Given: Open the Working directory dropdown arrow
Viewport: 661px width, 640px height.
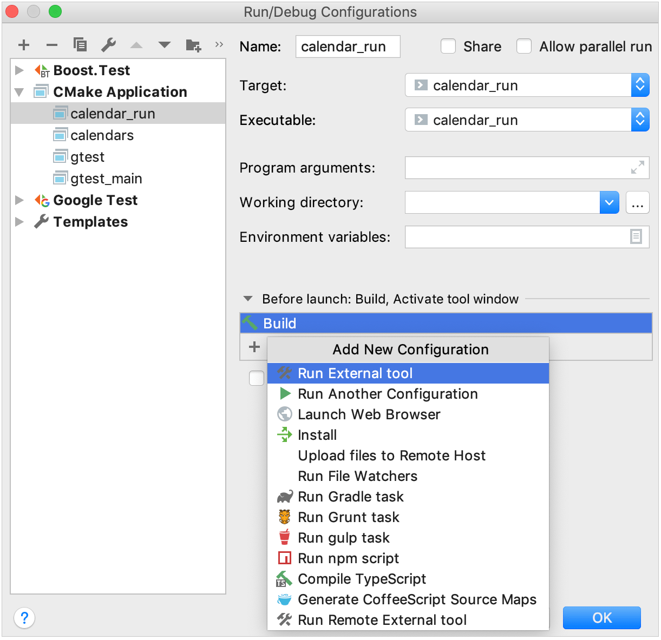Looking at the screenshot, I should point(609,202).
